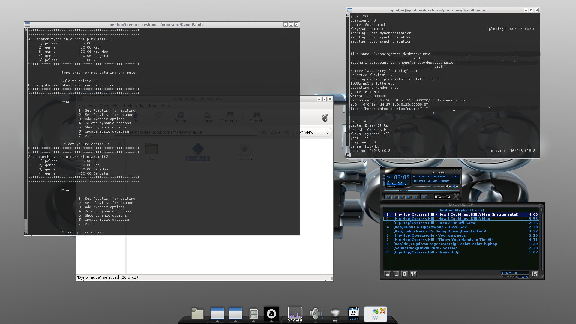The width and height of the screenshot is (576, 324).
Task: Click the CPU monitor applet in dock
Action: point(295,314)
